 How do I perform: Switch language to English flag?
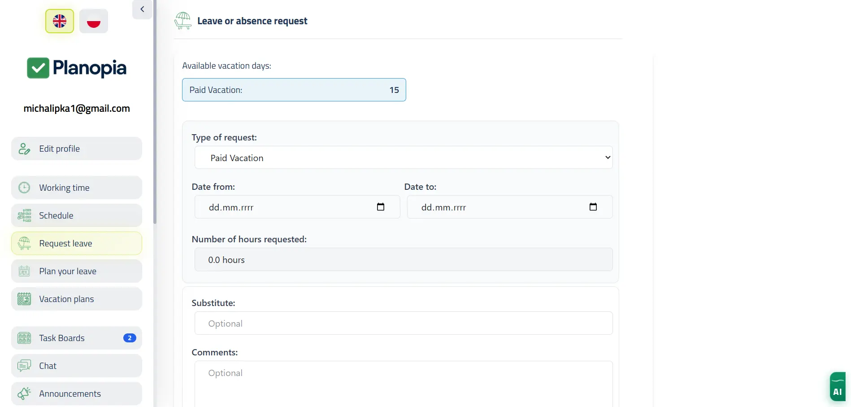[x=60, y=21]
